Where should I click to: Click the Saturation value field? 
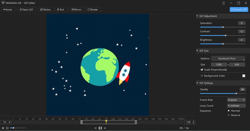(242, 23)
